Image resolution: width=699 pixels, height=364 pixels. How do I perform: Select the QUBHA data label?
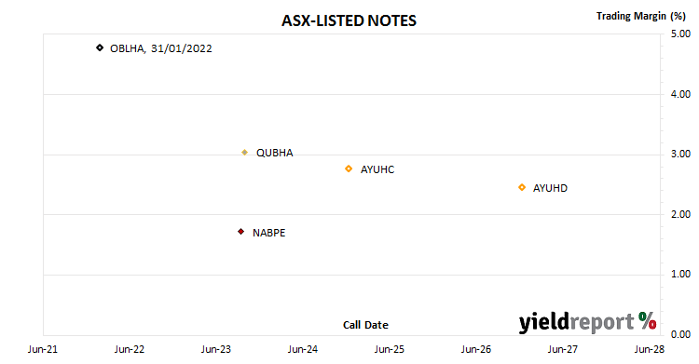pos(275,153)
